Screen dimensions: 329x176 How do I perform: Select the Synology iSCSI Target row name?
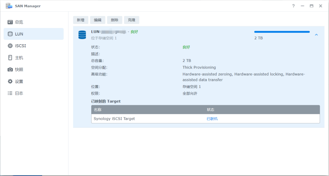coord(114,119)
